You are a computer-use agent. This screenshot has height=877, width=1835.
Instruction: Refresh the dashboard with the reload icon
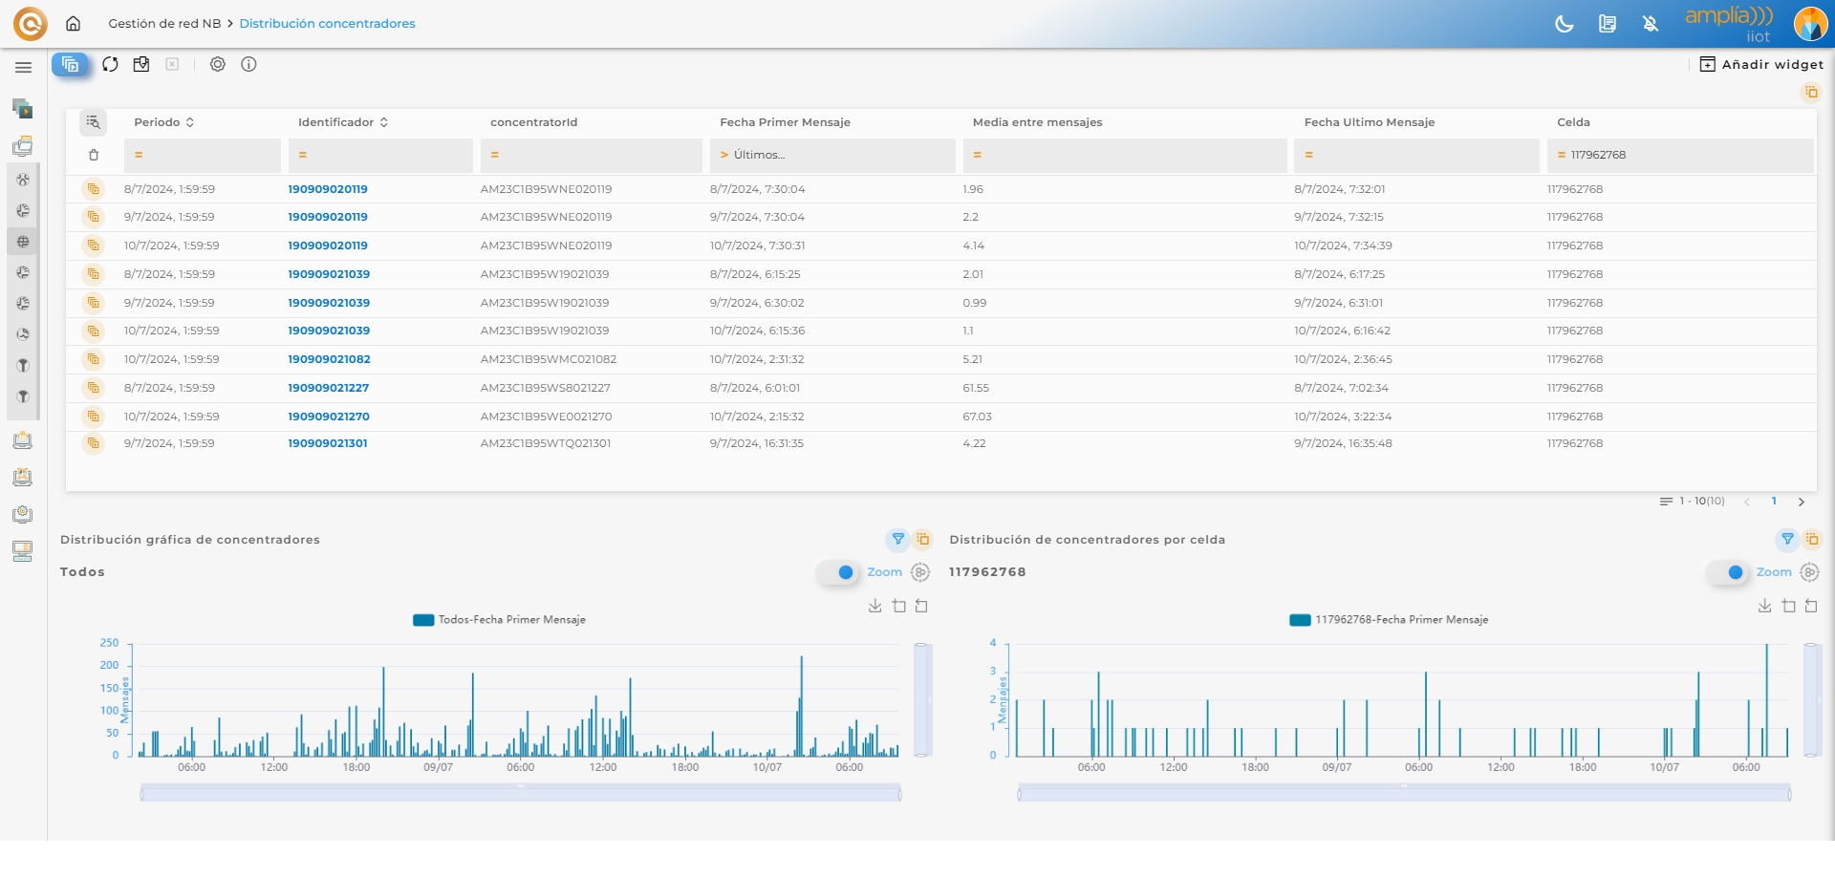(x=111, y=64)
